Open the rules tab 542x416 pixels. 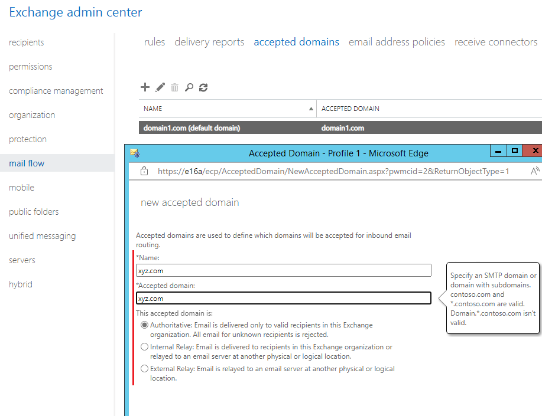pos(154,42)
